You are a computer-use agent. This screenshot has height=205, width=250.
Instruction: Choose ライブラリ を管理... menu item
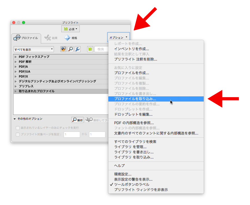(156, 147)
